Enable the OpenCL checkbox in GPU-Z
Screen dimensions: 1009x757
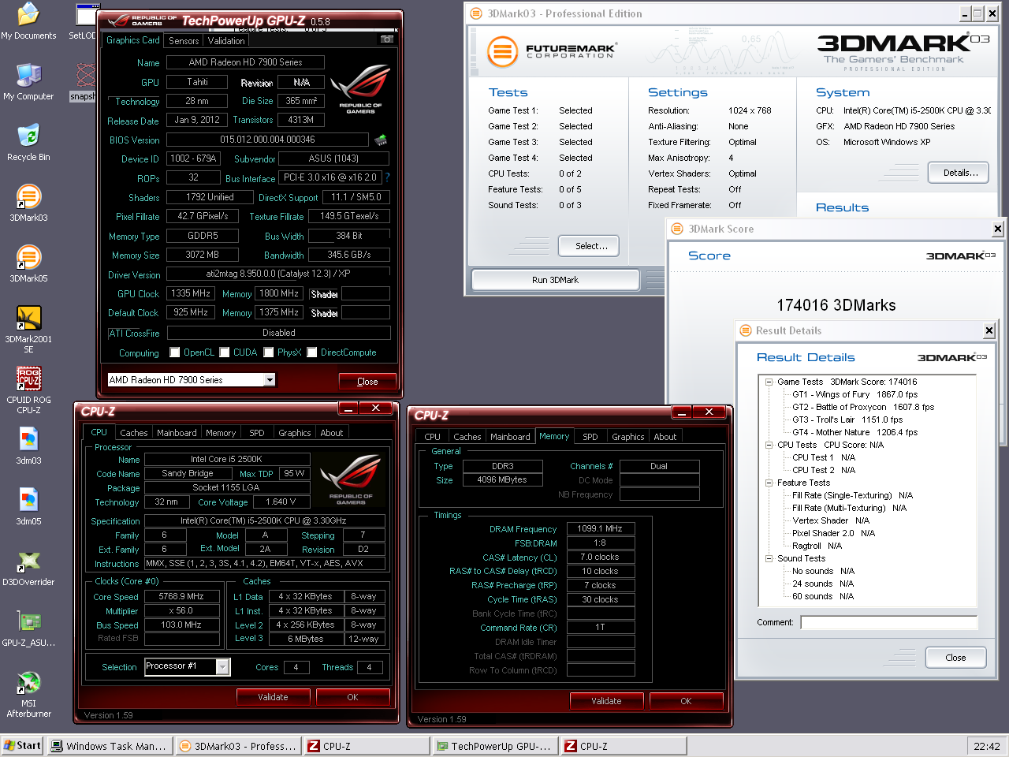pyautogui.click(x=175, y=352)
